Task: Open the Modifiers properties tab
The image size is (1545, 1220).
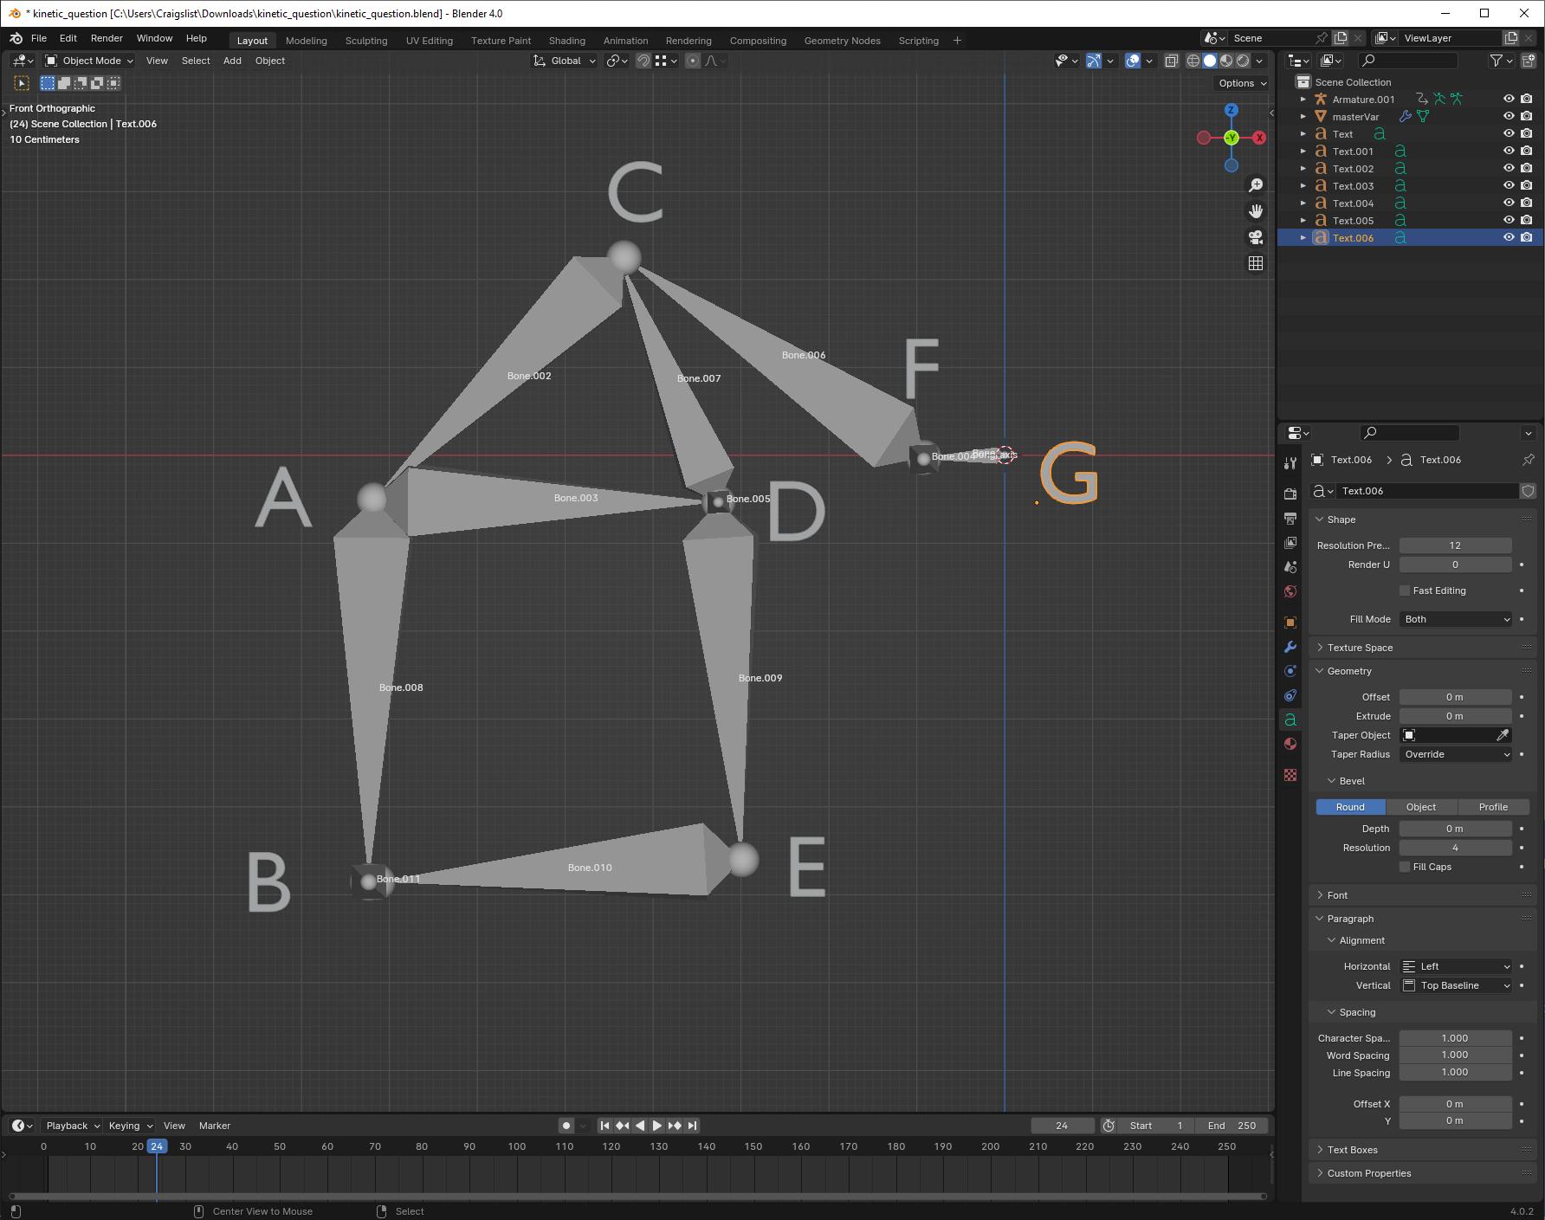Action: pos(1290,647)
